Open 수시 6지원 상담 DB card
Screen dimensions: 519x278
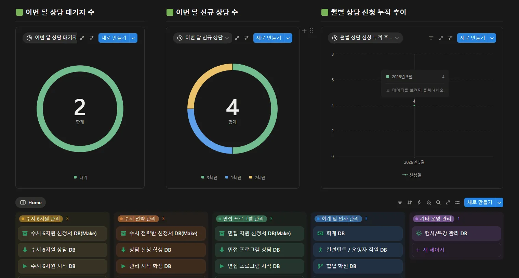pyautogui.click(x=63, y=250)
